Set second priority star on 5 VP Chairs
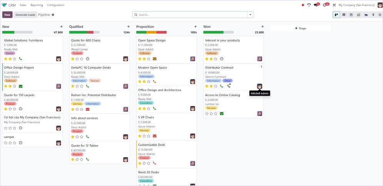383x186 pixels. click(x=144, y=136)
